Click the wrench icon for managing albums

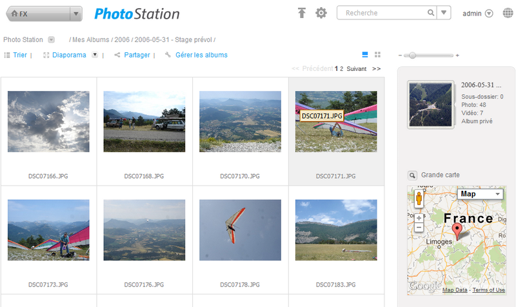tap(168, 55)
